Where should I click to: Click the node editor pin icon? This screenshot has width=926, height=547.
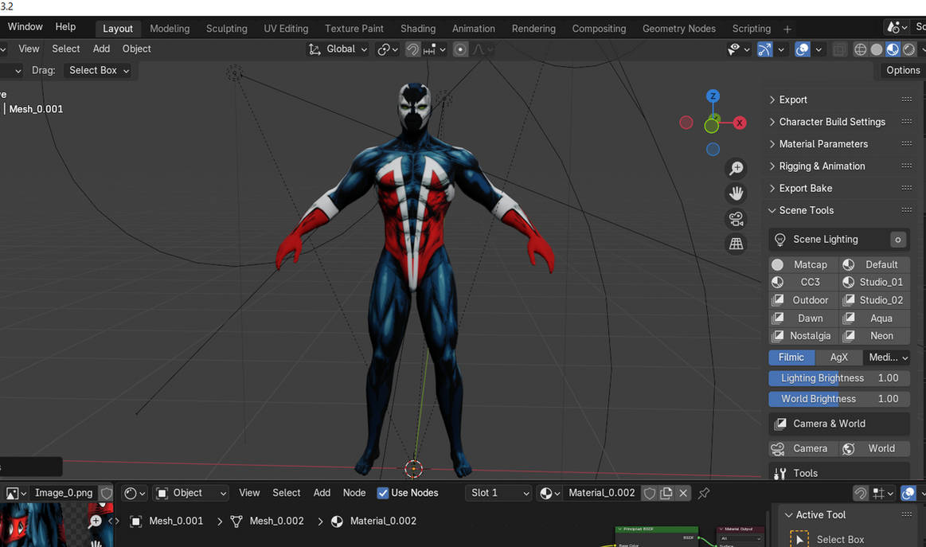click(x=703, y=493)
